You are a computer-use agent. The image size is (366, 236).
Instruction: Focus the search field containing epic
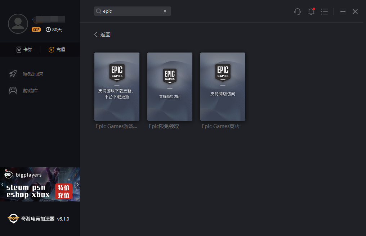point(132,11)
